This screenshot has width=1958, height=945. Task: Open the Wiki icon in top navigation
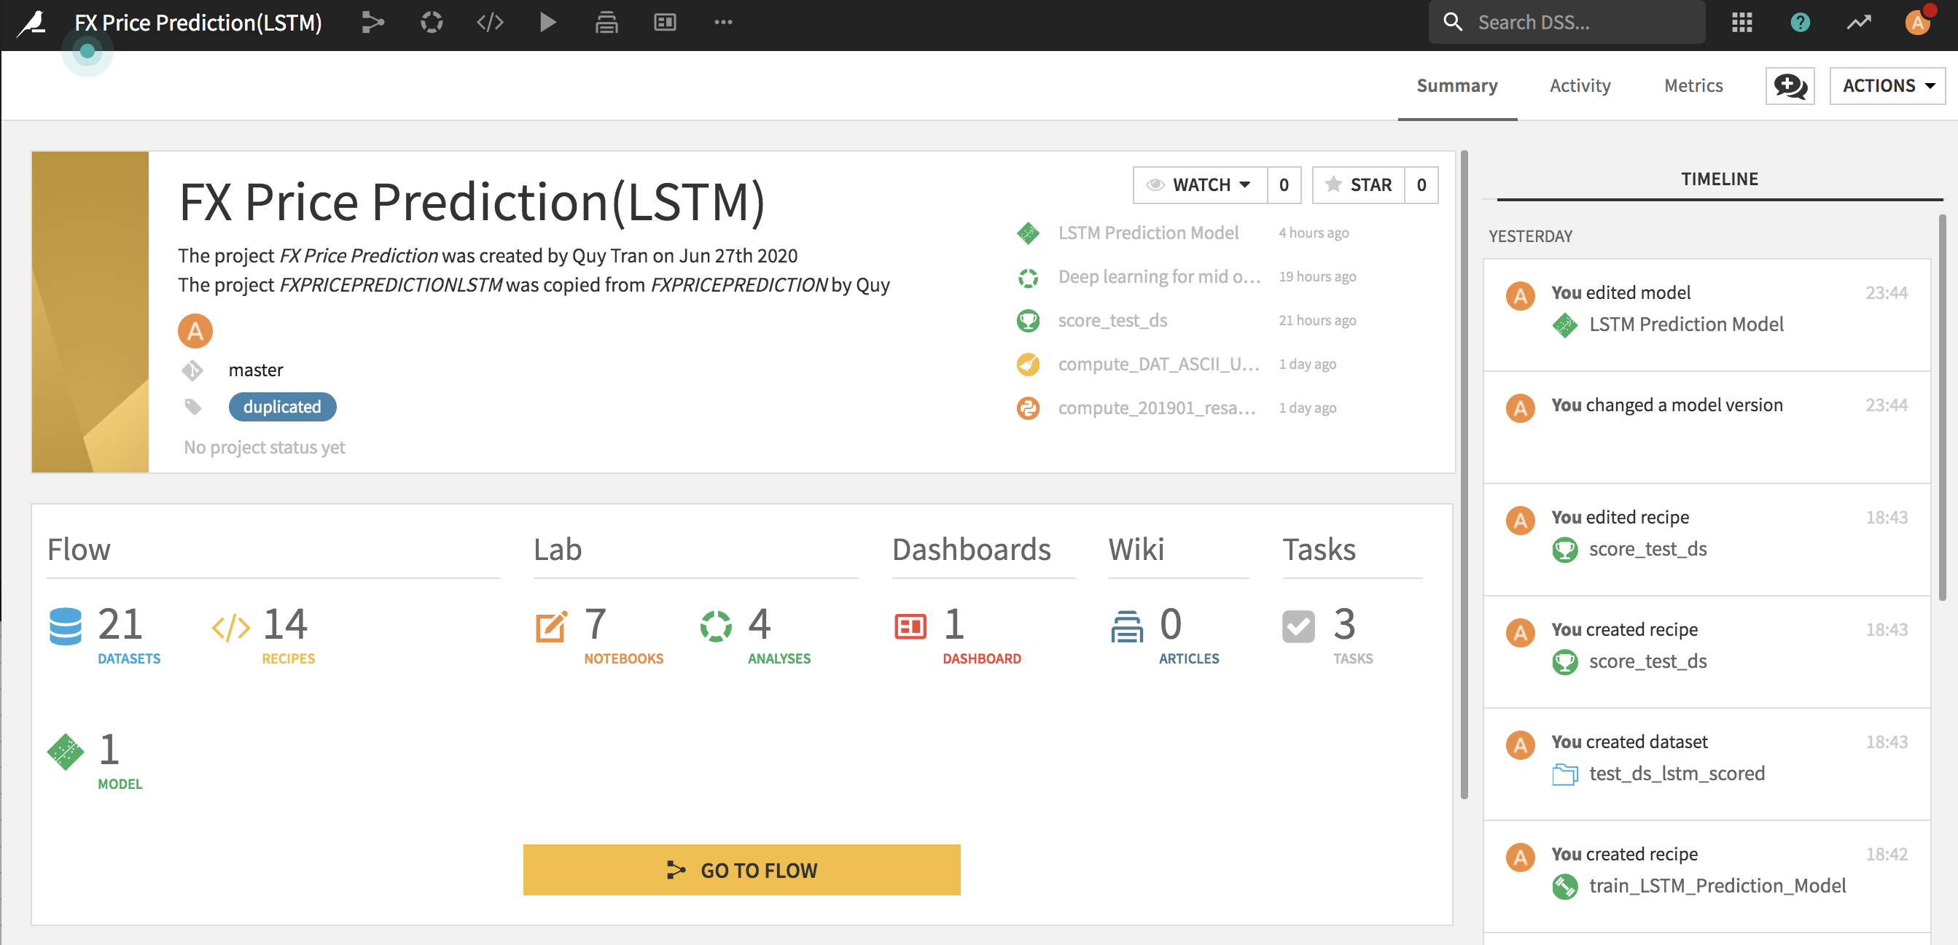[606, 22]
